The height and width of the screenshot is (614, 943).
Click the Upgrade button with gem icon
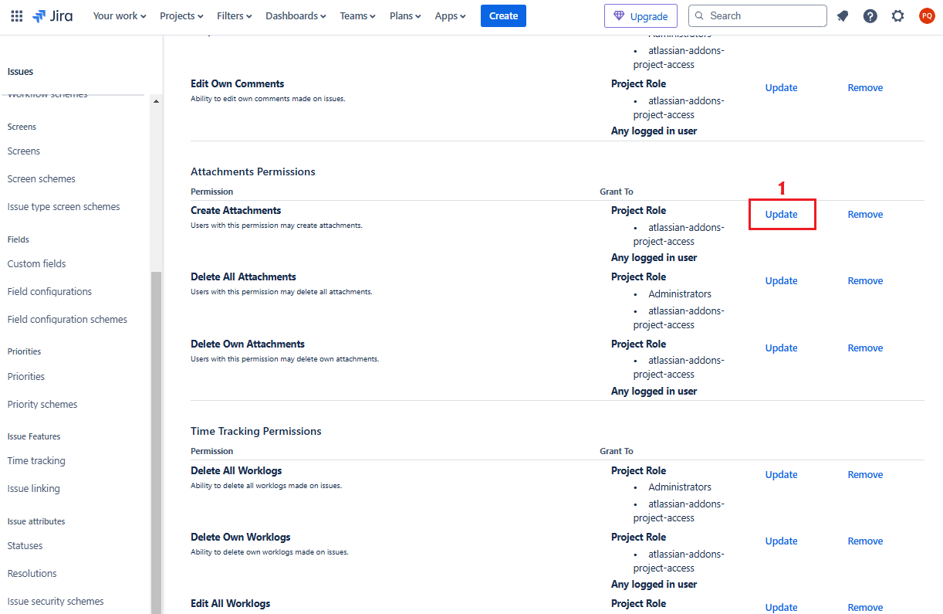click(640, 15)
